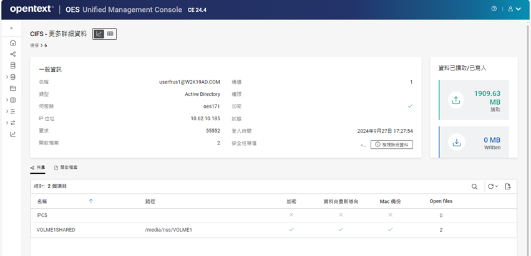Open the user account dropdown
The width and height of the screenshot is (531, 256).
coord(515,9)
